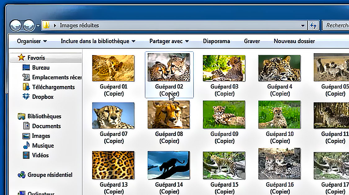Click the Musique note icon
The height and width of the screenshot is (195, 349).
26,145
